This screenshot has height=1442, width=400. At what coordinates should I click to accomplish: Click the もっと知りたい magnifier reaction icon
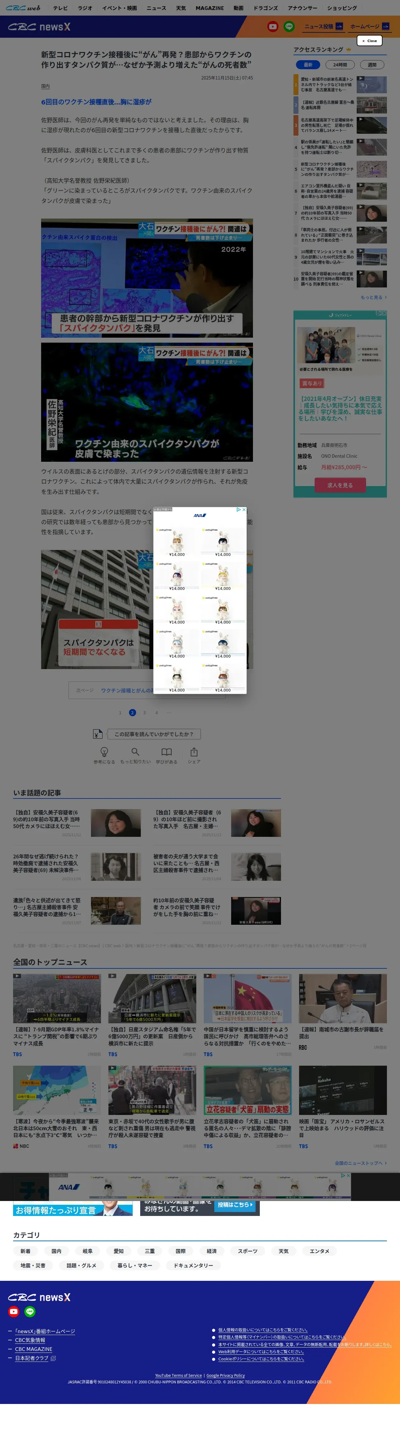(136, 752)
